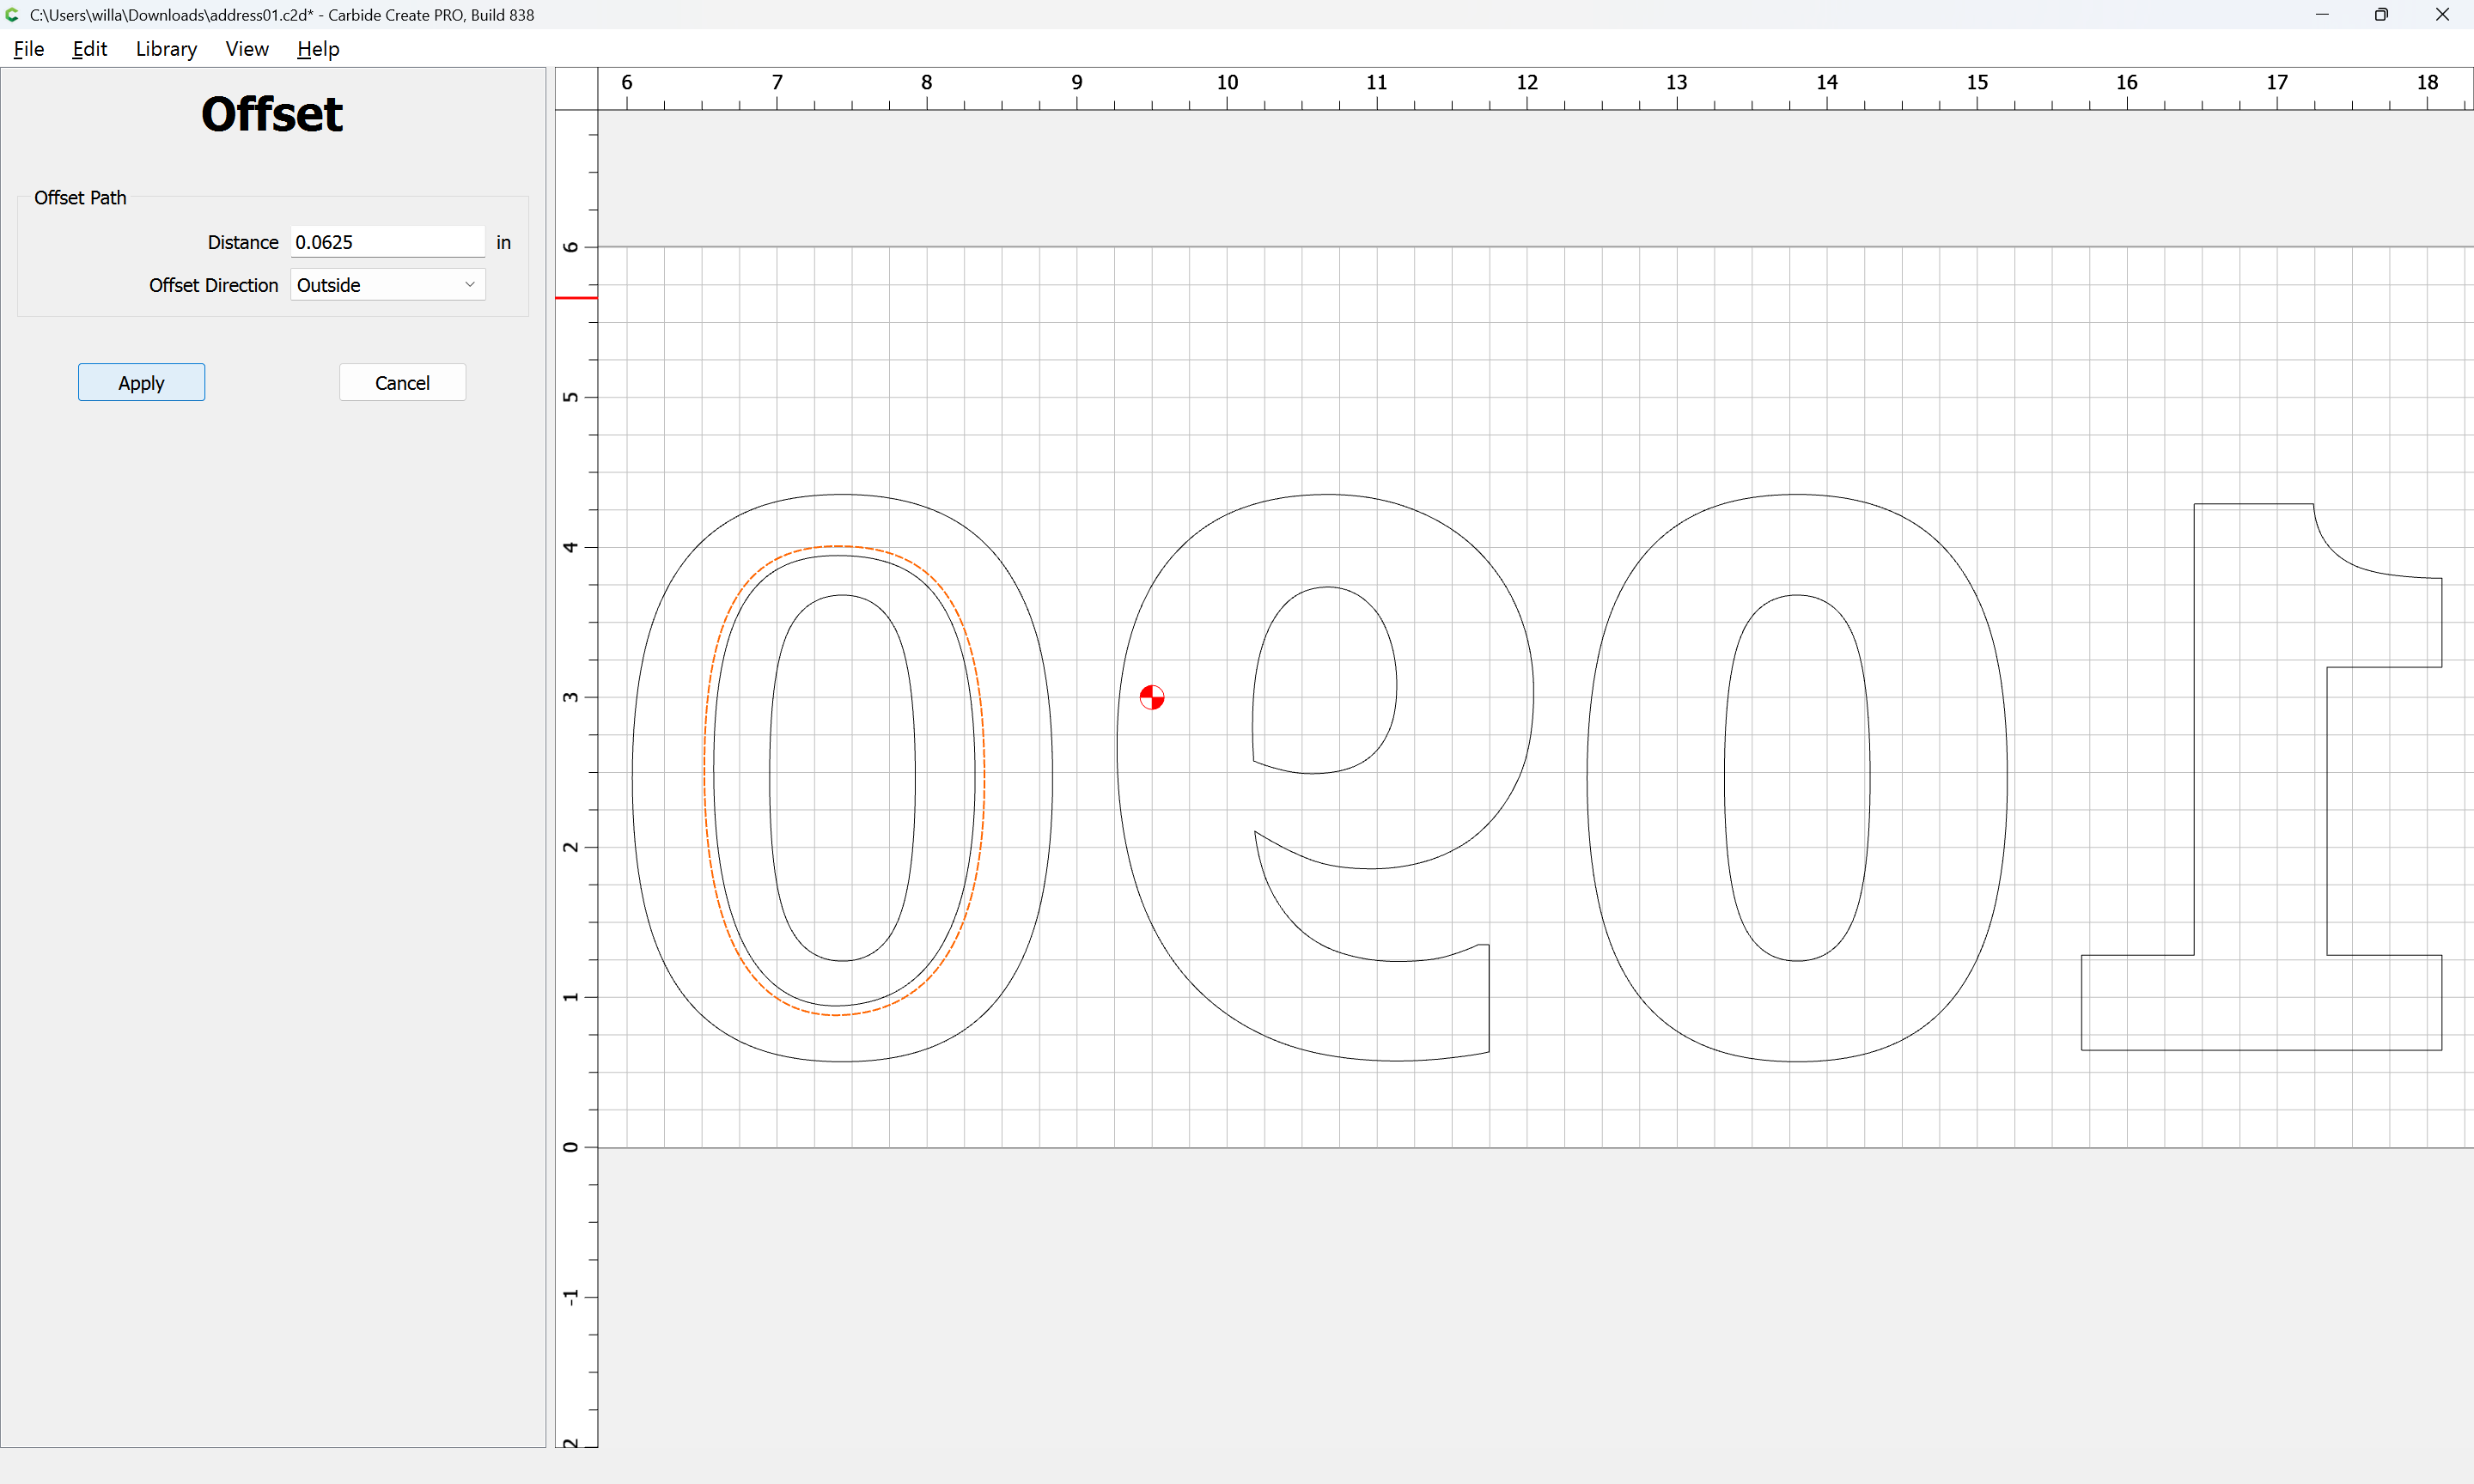Click the red marker on vertical ruler
Image resolution: width=2474 pixels, height=1484 pixels.
tap(576, 298)
